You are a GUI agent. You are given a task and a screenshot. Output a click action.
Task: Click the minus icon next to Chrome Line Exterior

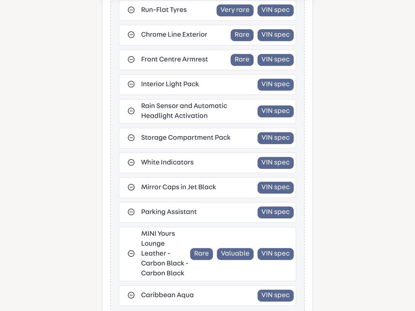click(131, 35)
